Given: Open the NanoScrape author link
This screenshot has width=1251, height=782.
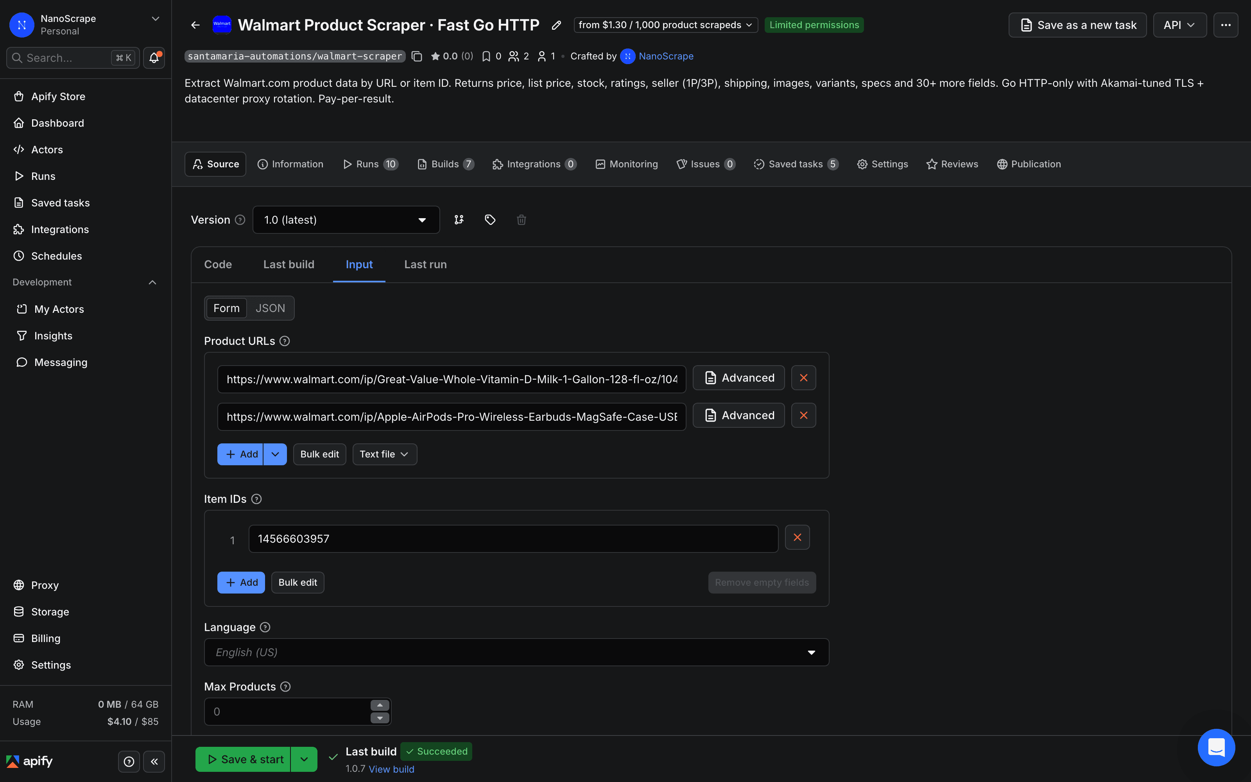Looking at the screenshot, I should 666,56.
